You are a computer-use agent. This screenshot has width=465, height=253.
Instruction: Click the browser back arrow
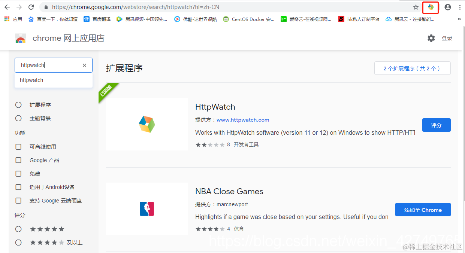click(7, 7)
